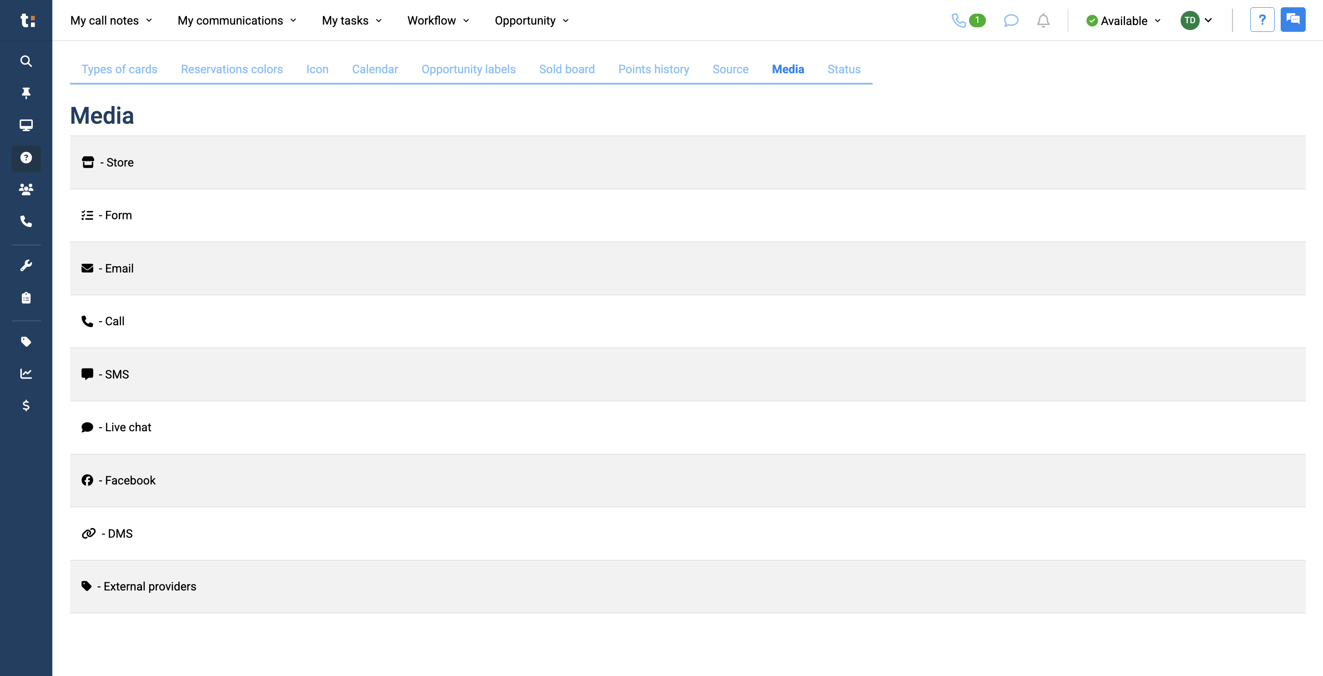Expand the Workflow menu
Screen dimensions: 1323x676
(438, 20)
